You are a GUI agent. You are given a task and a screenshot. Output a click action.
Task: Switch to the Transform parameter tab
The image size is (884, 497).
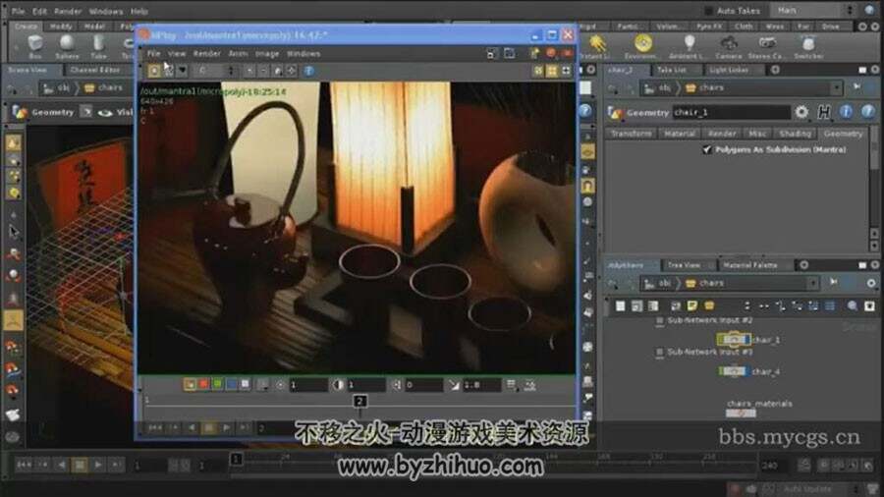(631, 134)
